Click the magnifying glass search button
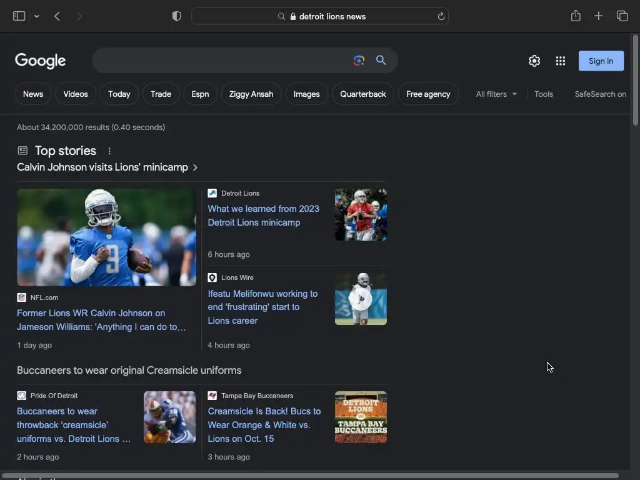The height and width of the screenshot is (480, 640). coord(381,61)
